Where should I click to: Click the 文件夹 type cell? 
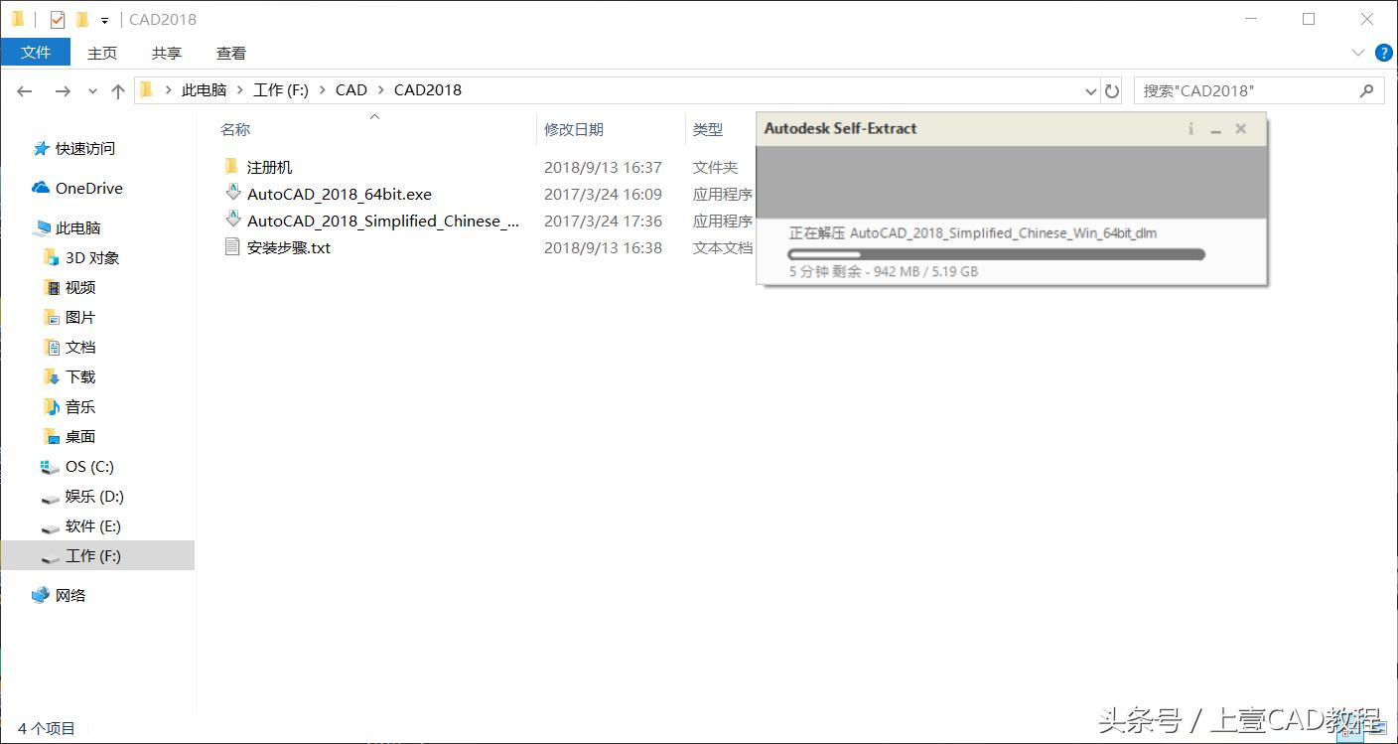716,167
